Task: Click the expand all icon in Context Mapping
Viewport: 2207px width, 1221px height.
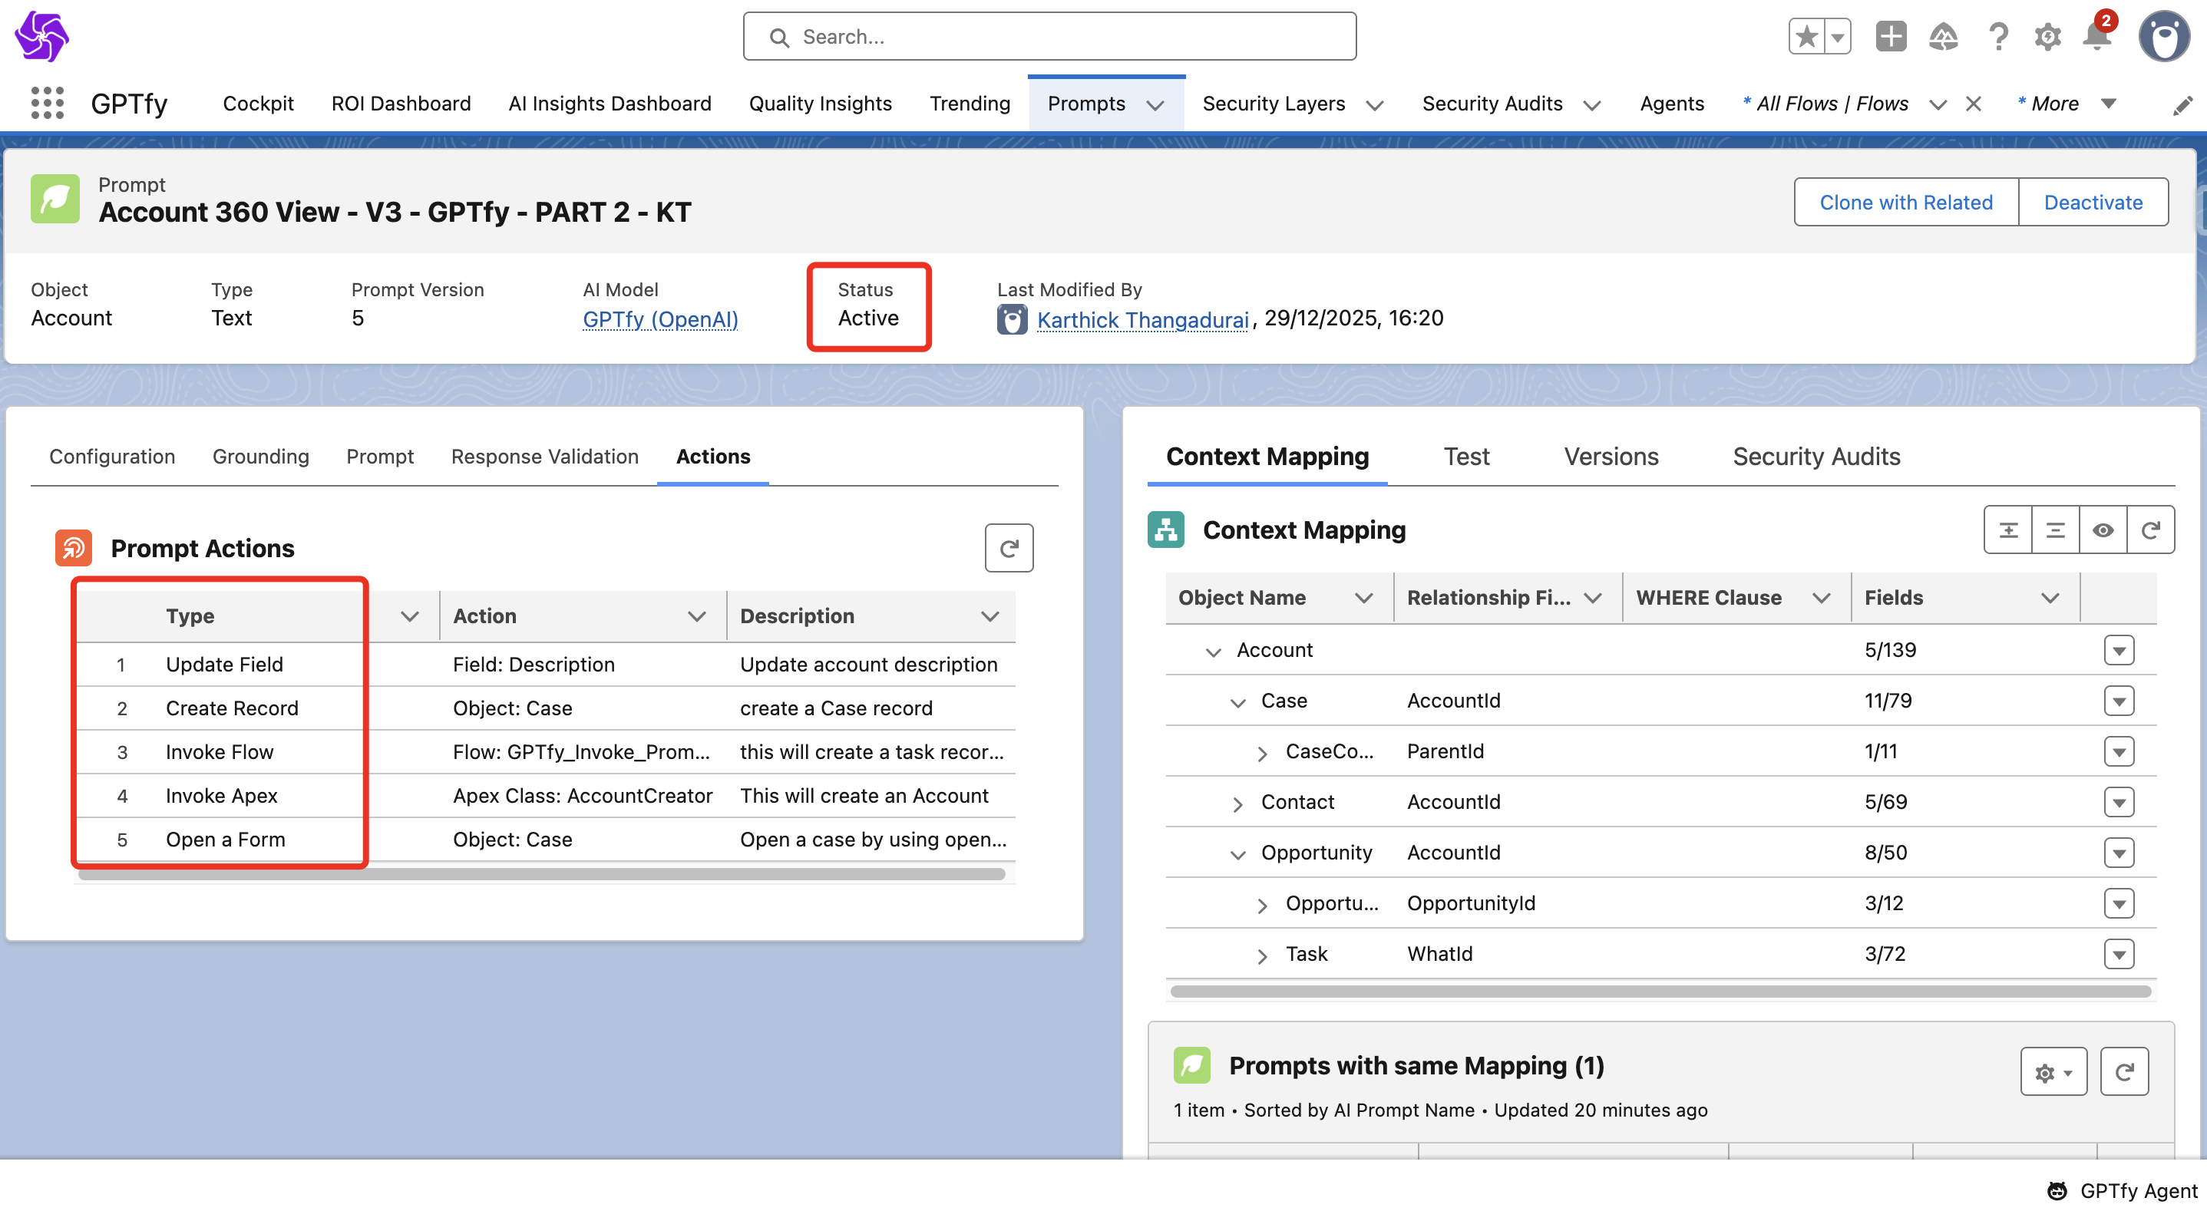Action: point(2008,530)
